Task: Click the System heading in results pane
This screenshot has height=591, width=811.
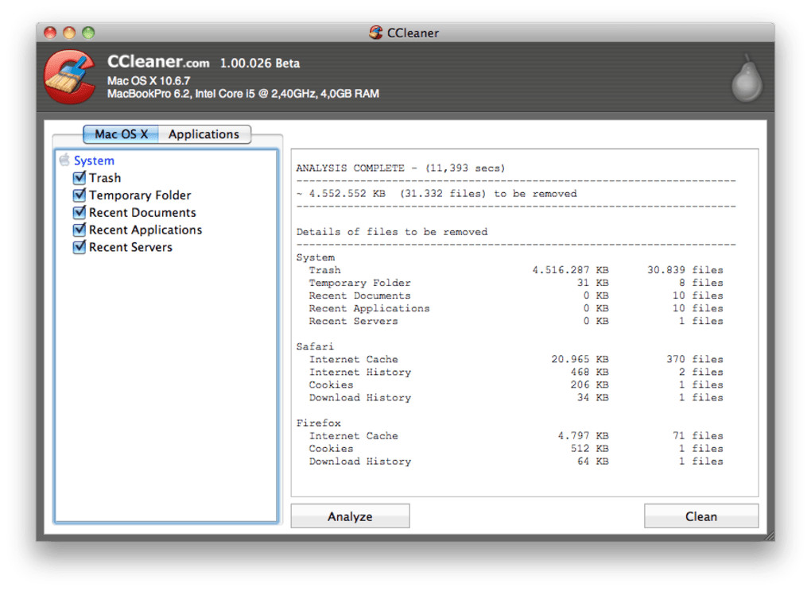Action: 316,257
